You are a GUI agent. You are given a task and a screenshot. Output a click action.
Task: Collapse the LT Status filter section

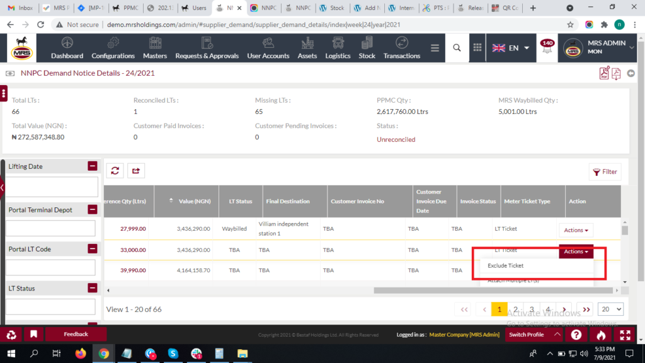pos(93,287)
